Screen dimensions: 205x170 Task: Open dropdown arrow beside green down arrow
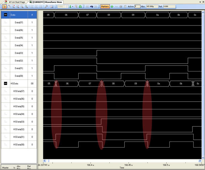point(73,6)
